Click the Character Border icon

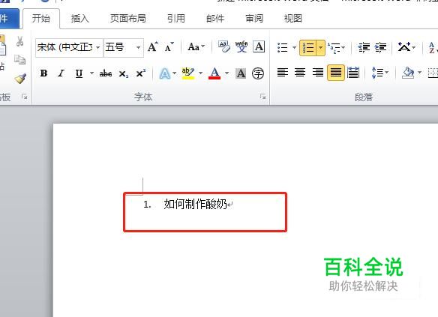(x=259, y=46)
